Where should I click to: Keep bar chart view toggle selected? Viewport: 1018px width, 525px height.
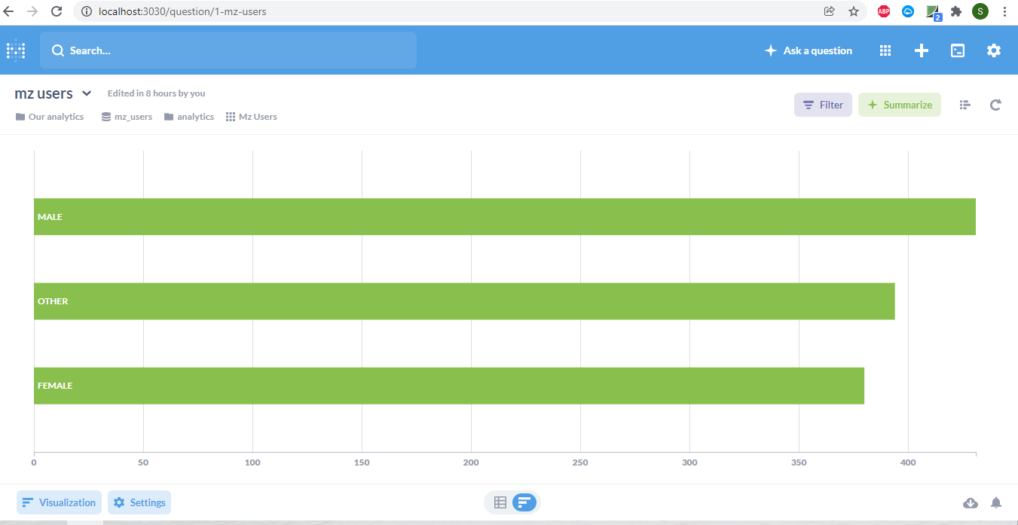[x=524, y=502]
